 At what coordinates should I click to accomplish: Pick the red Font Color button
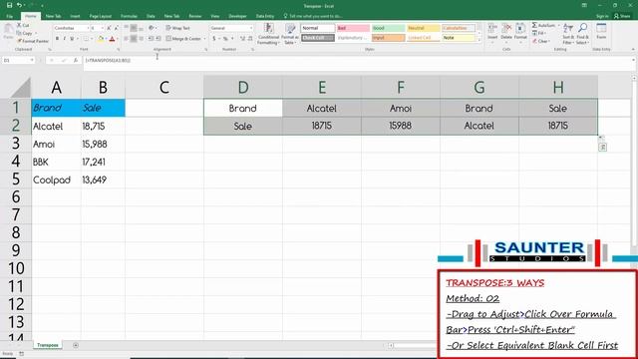coord(112,39)
